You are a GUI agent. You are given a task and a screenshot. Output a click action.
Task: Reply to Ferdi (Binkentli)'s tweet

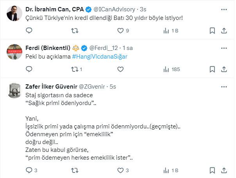[29, 69]
